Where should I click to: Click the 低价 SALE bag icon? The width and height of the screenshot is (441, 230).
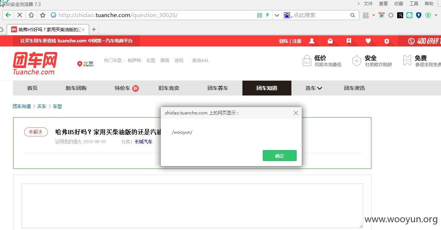(x=307, y=61)
